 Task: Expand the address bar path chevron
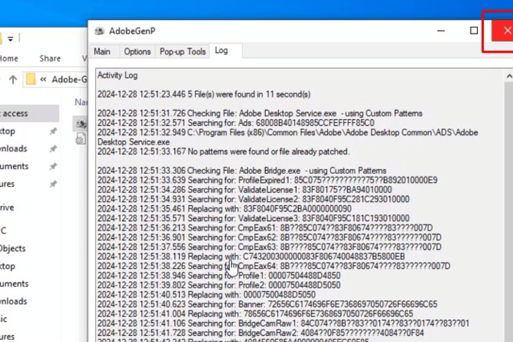click(x=43, y=80)
